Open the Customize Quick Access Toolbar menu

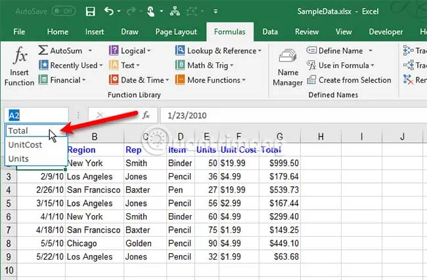[x=215, y=11]
